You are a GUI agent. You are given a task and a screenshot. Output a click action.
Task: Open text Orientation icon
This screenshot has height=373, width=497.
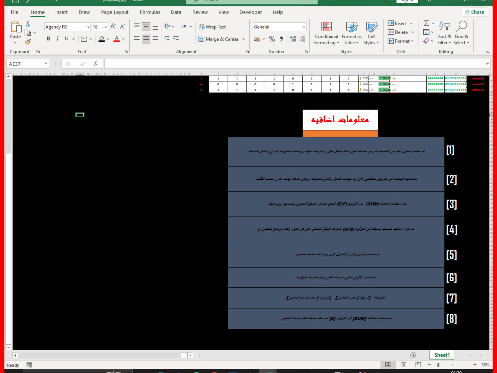(167, 27)
